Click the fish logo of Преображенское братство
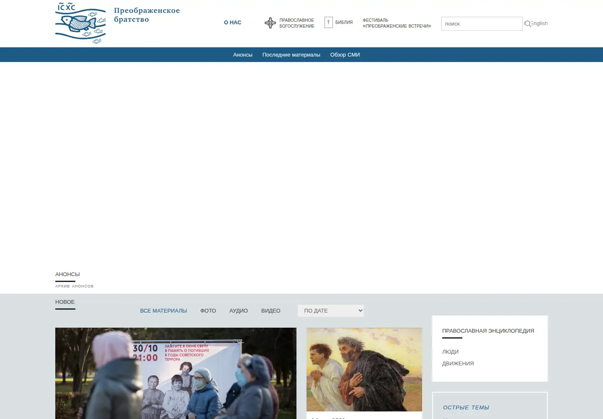The width and height of the screenshot is (603, 419). pos(80,23)
